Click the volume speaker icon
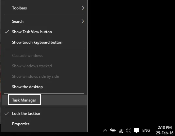This screenshot has height=136, width=175. click(128, 130)
